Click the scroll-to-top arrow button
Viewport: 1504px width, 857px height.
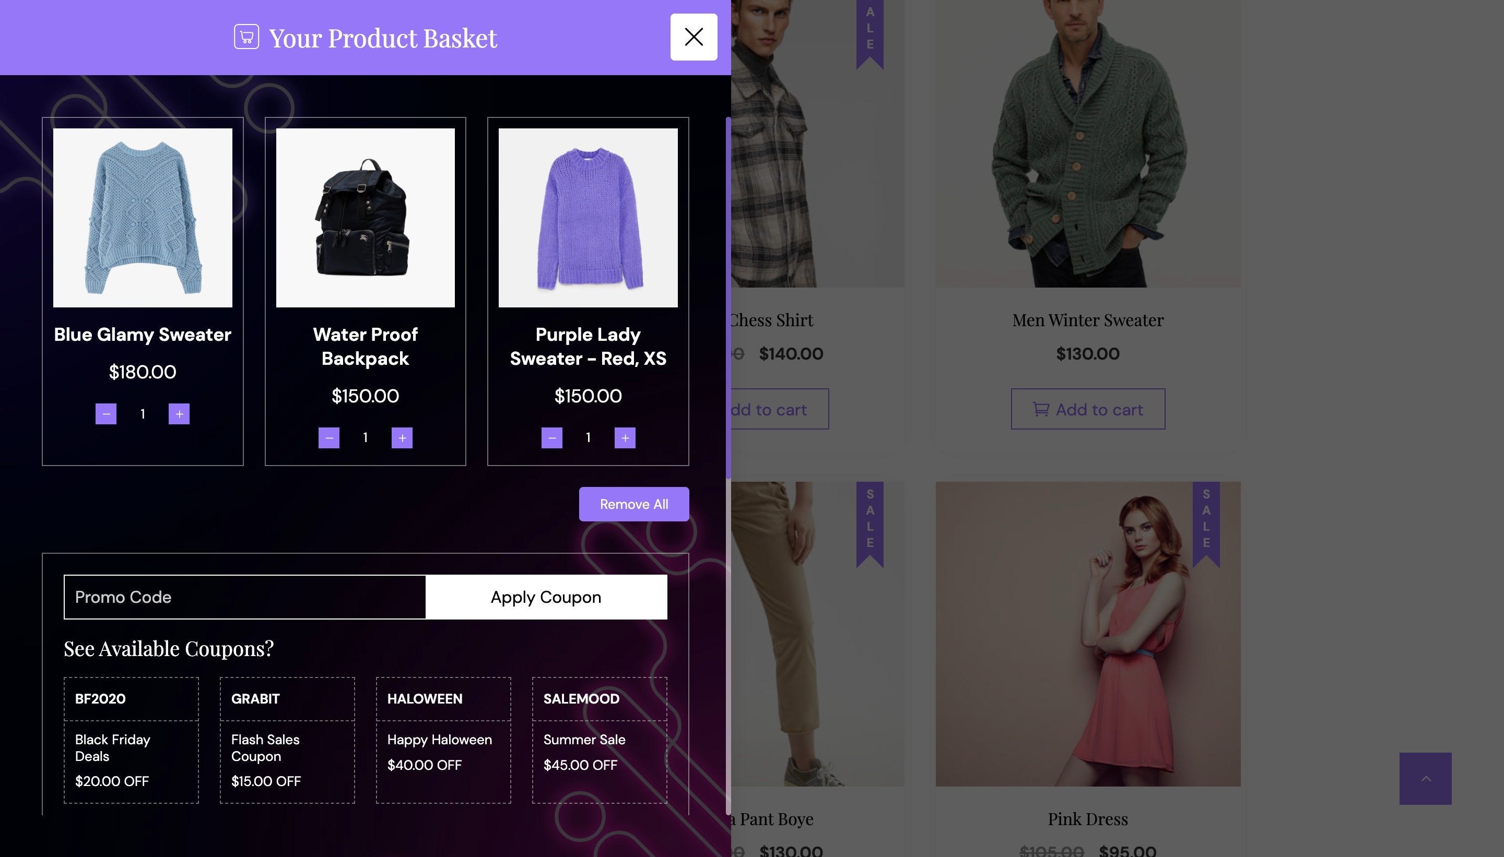click(1425, 778)
